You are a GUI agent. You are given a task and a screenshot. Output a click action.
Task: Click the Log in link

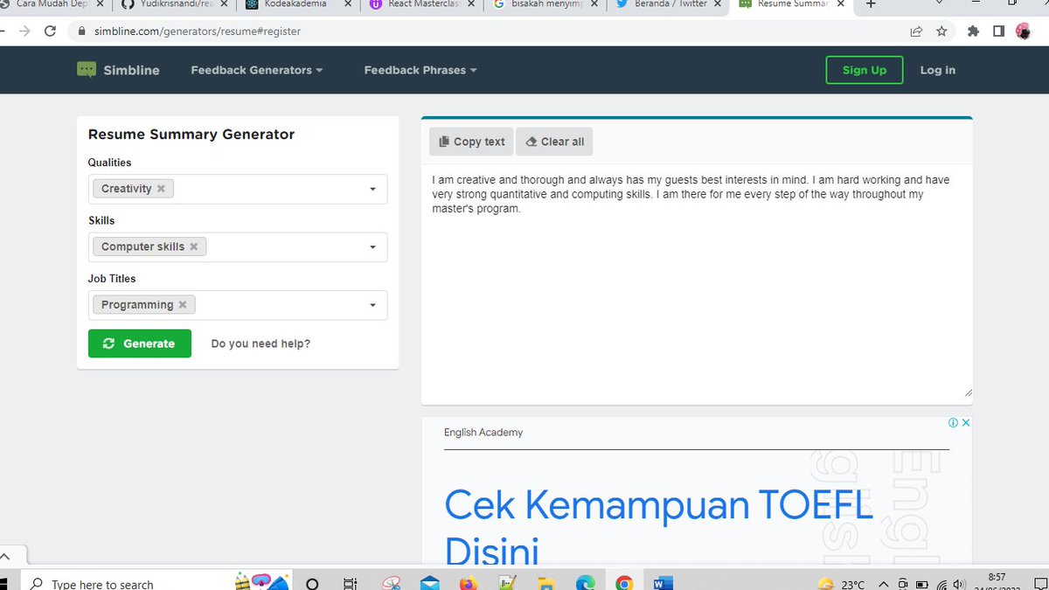pyautogui.click(x=937, y=70)
